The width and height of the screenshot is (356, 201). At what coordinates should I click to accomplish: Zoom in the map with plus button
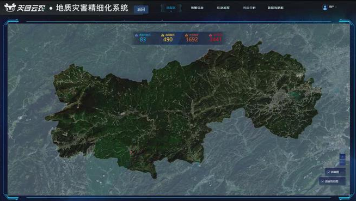tap(342, 156)
